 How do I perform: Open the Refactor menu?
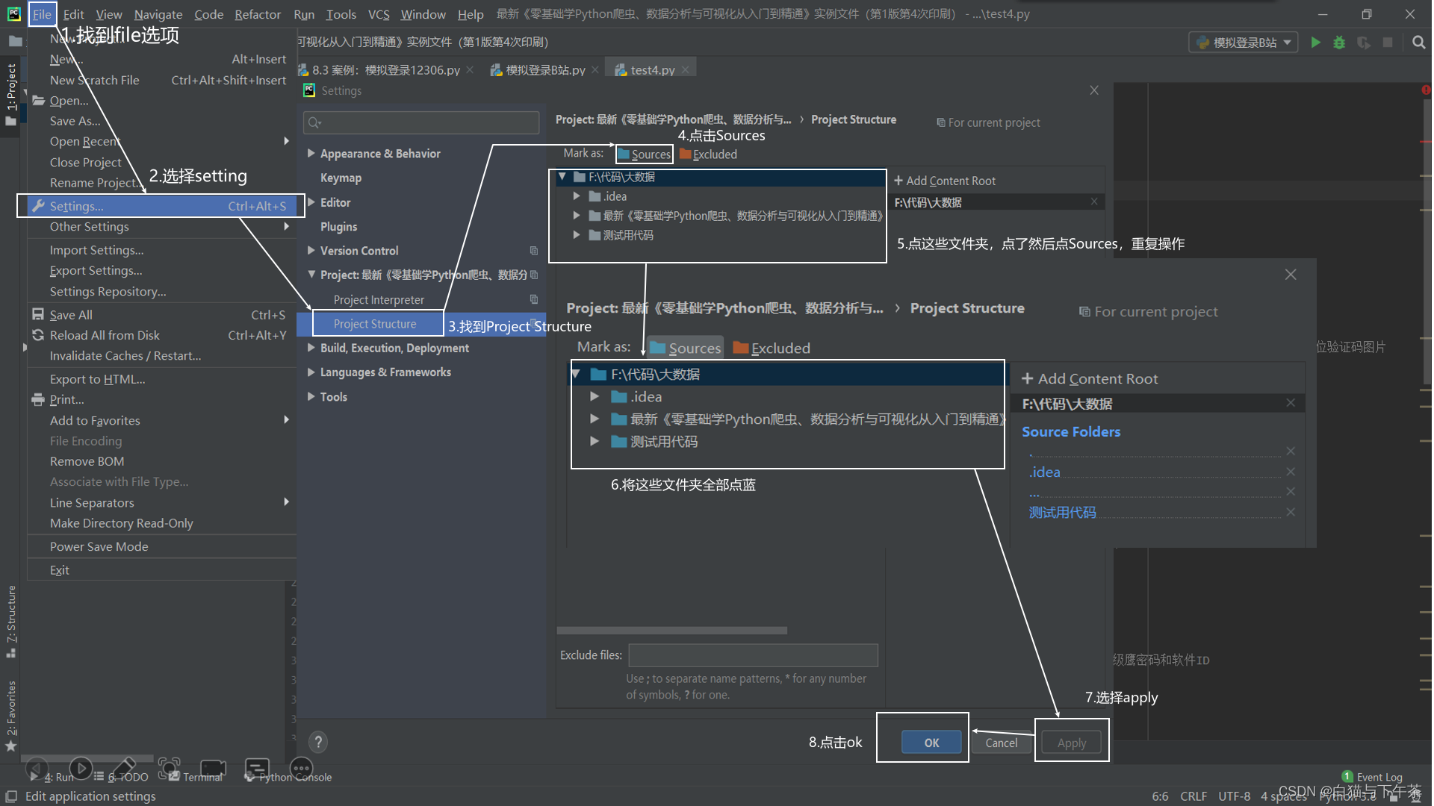[x=257, y=14]
